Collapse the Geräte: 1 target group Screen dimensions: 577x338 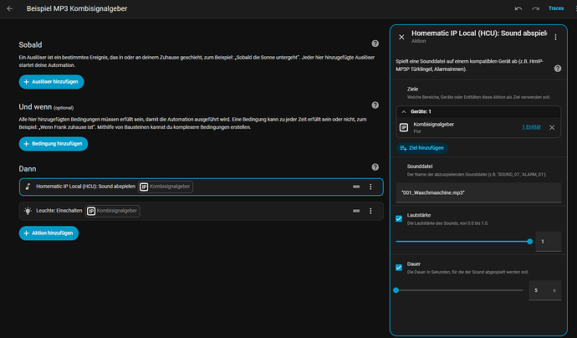tap(404, 111)
